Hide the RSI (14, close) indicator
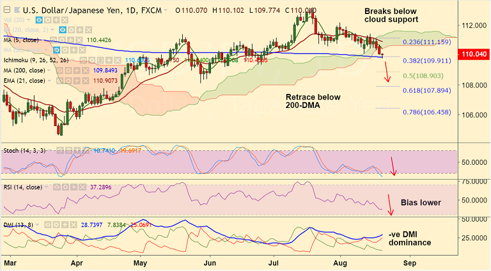The width and height of the screenshot is (491, 271). coord(57,187)
